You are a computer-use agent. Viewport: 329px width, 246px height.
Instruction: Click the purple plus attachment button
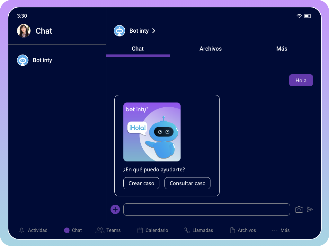(115, 209)
